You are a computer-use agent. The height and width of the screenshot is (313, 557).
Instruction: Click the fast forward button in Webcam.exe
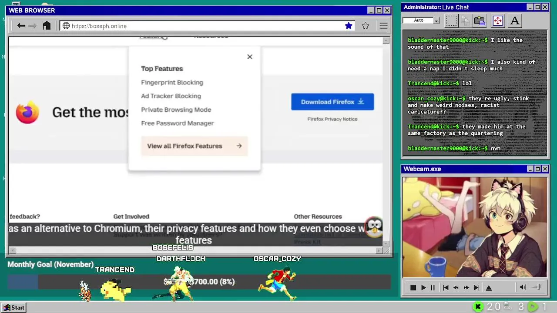tap(466, 287)
